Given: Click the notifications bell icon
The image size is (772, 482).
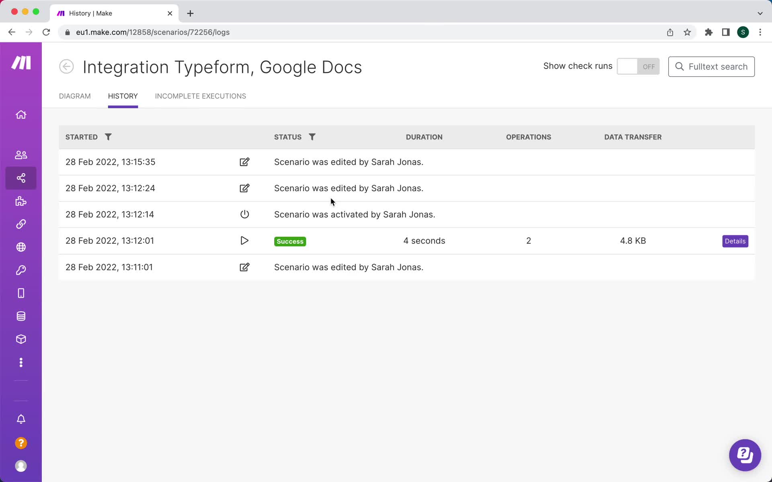Looking at the screenshot, I should (x=21, y=420).
